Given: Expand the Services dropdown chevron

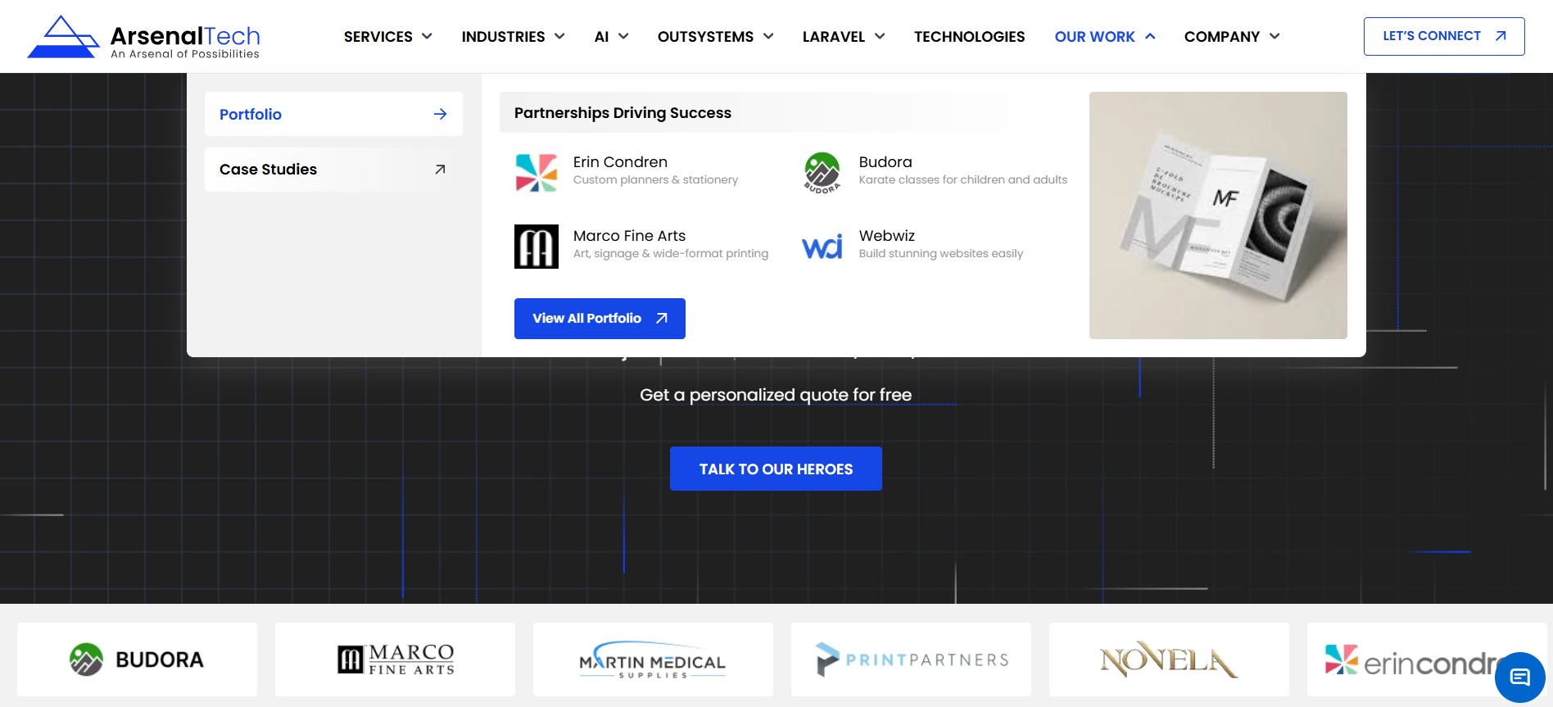Looking at the screenshot, I should [x=427, y=36].
